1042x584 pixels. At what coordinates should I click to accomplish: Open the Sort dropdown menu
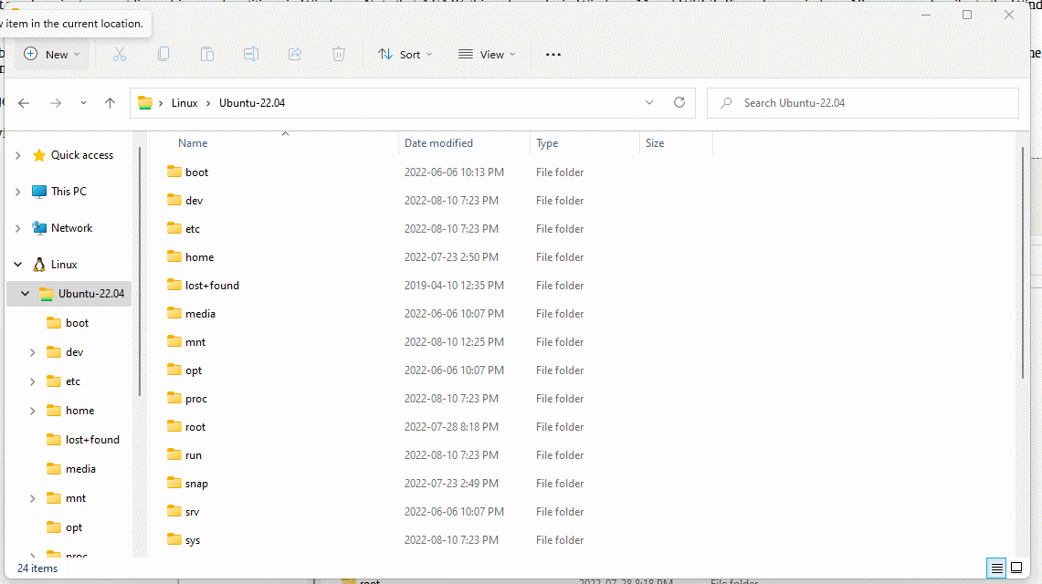tap(405, 55)
